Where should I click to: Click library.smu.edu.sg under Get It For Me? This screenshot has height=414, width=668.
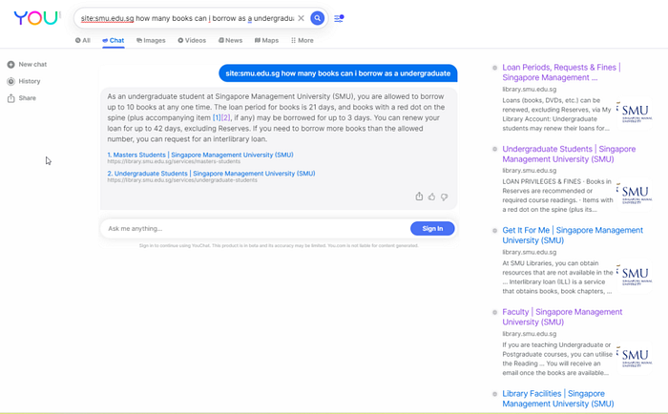pos(529,252)
